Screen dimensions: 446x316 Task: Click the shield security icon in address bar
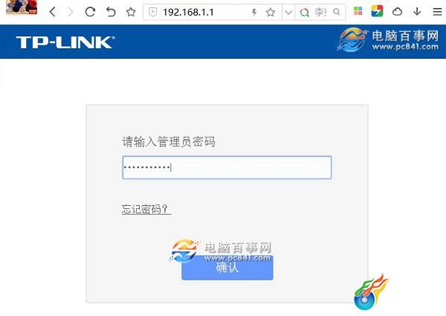152,12
